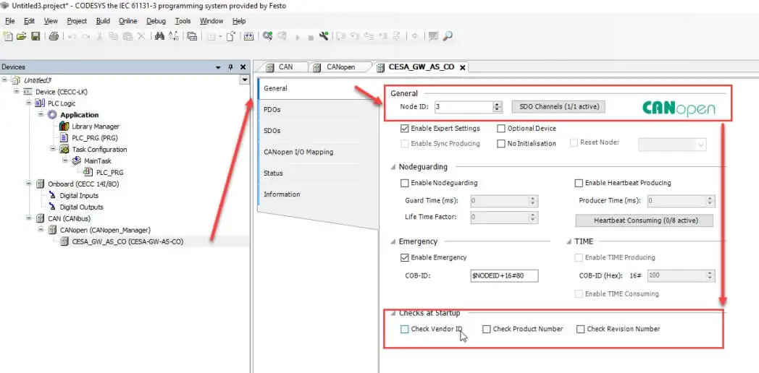The height and width of the screenshot is (373, 759).
Task: Click the Login gear icon in toolbar
Action: [267, 36]
